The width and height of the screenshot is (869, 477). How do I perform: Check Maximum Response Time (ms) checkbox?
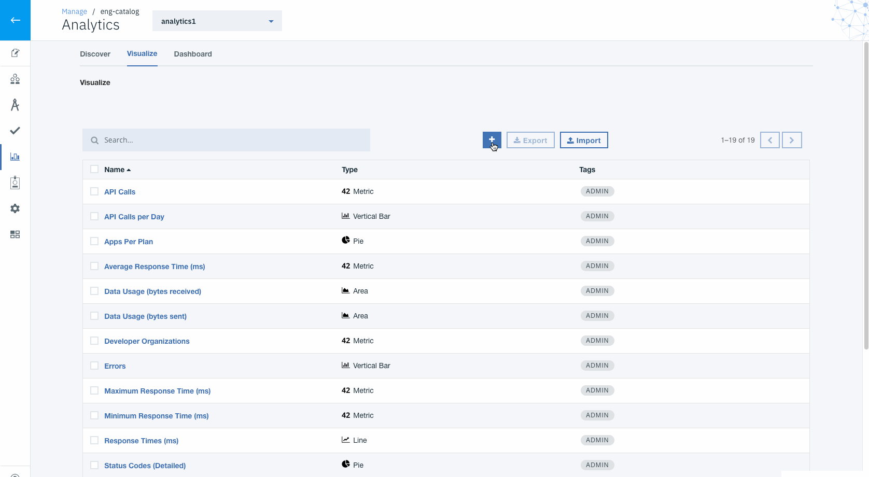coord(94,390)
